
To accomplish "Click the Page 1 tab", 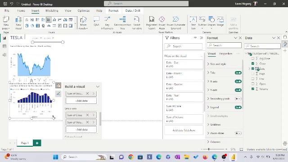I will pos(25,143).
